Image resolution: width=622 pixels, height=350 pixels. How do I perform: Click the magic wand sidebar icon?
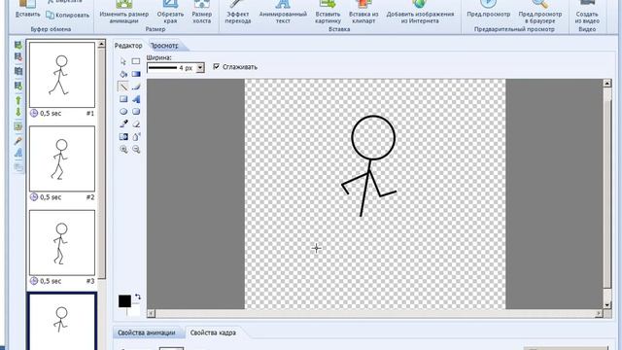[x=18, y=140]
